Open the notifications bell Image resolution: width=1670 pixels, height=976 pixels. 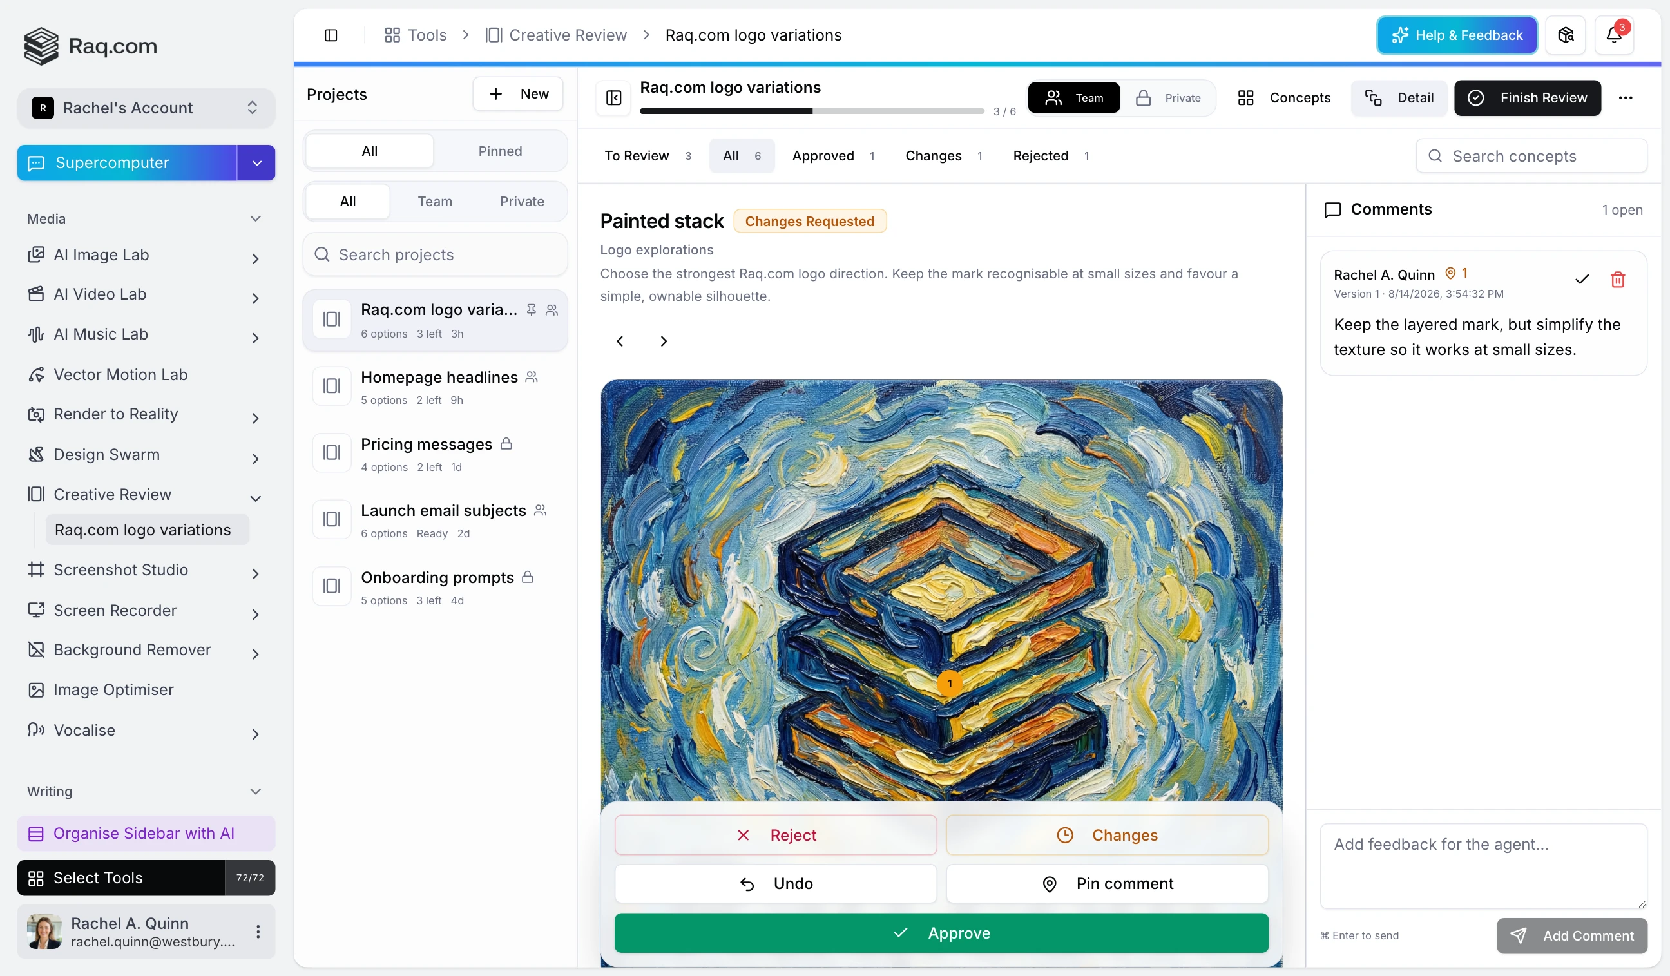[1614, 35]
